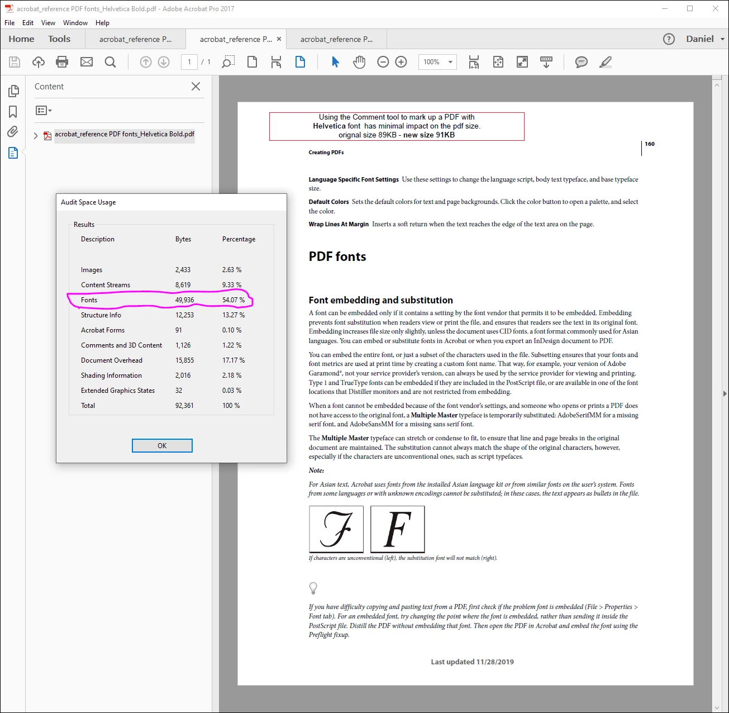The image size is (729, 713).
Task: Open the Help question mark icon
Action: tap(669, 39)
